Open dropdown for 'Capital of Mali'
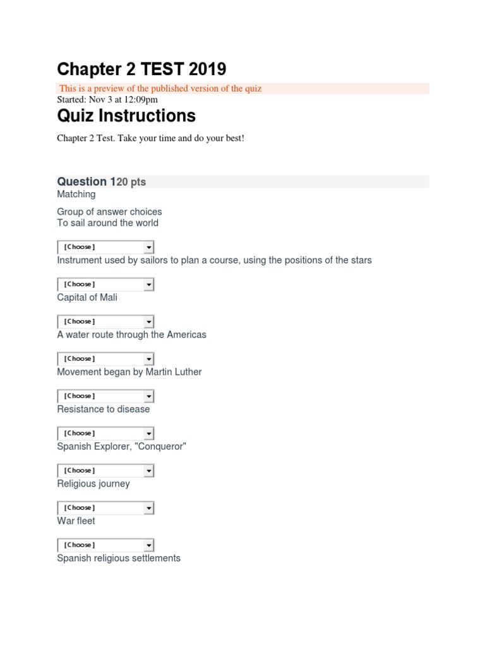Image resolution: width=485 pixels, height=647 pixels. (105, 322)
